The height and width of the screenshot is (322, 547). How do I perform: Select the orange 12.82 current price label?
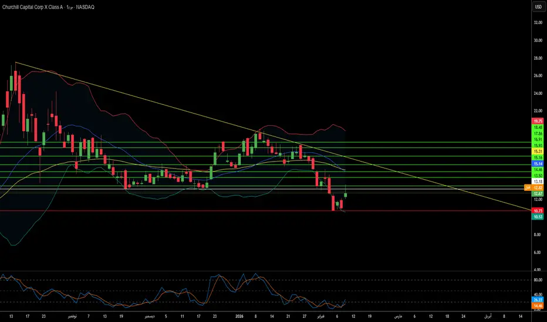click(x=537, y=187)
